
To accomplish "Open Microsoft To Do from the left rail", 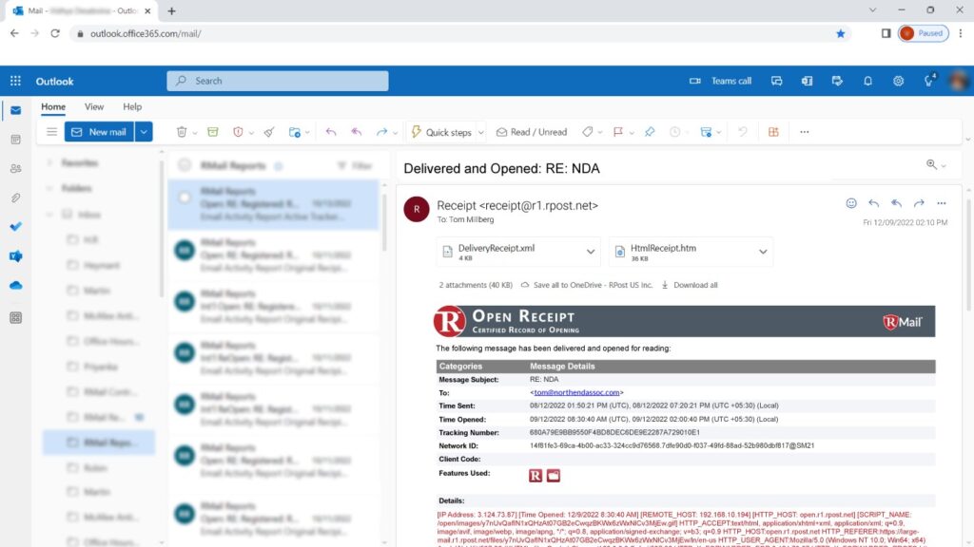I will (15, 226).
